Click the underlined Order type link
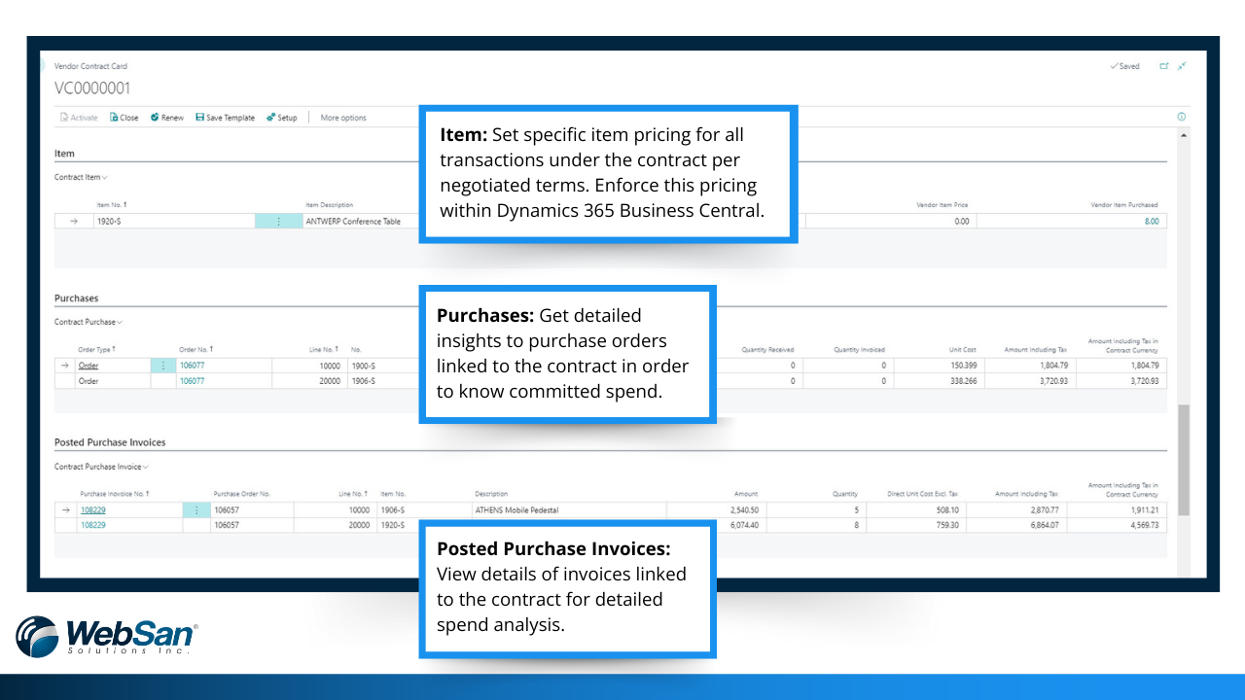This screenshot has width=1245, height=700. 89,366
